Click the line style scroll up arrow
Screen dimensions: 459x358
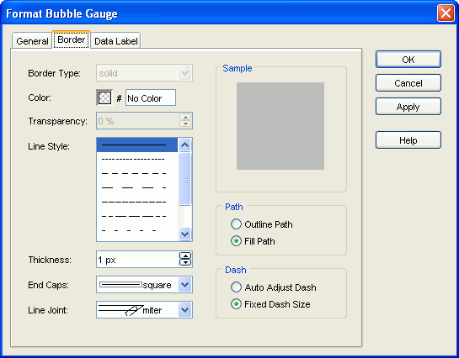tap(184, 145)
